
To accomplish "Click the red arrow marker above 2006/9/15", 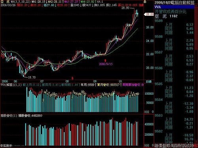I will coord(105,60).
